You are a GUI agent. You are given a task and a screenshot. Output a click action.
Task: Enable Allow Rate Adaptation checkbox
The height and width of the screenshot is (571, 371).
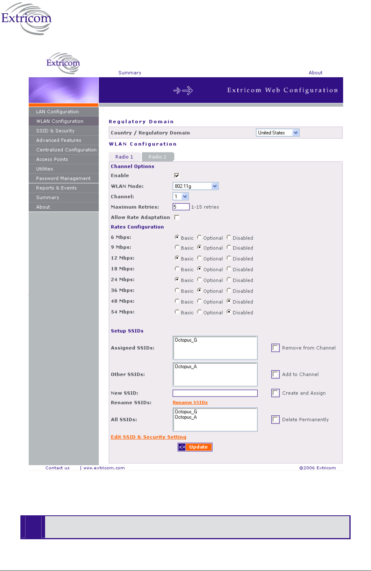[177, 217]
